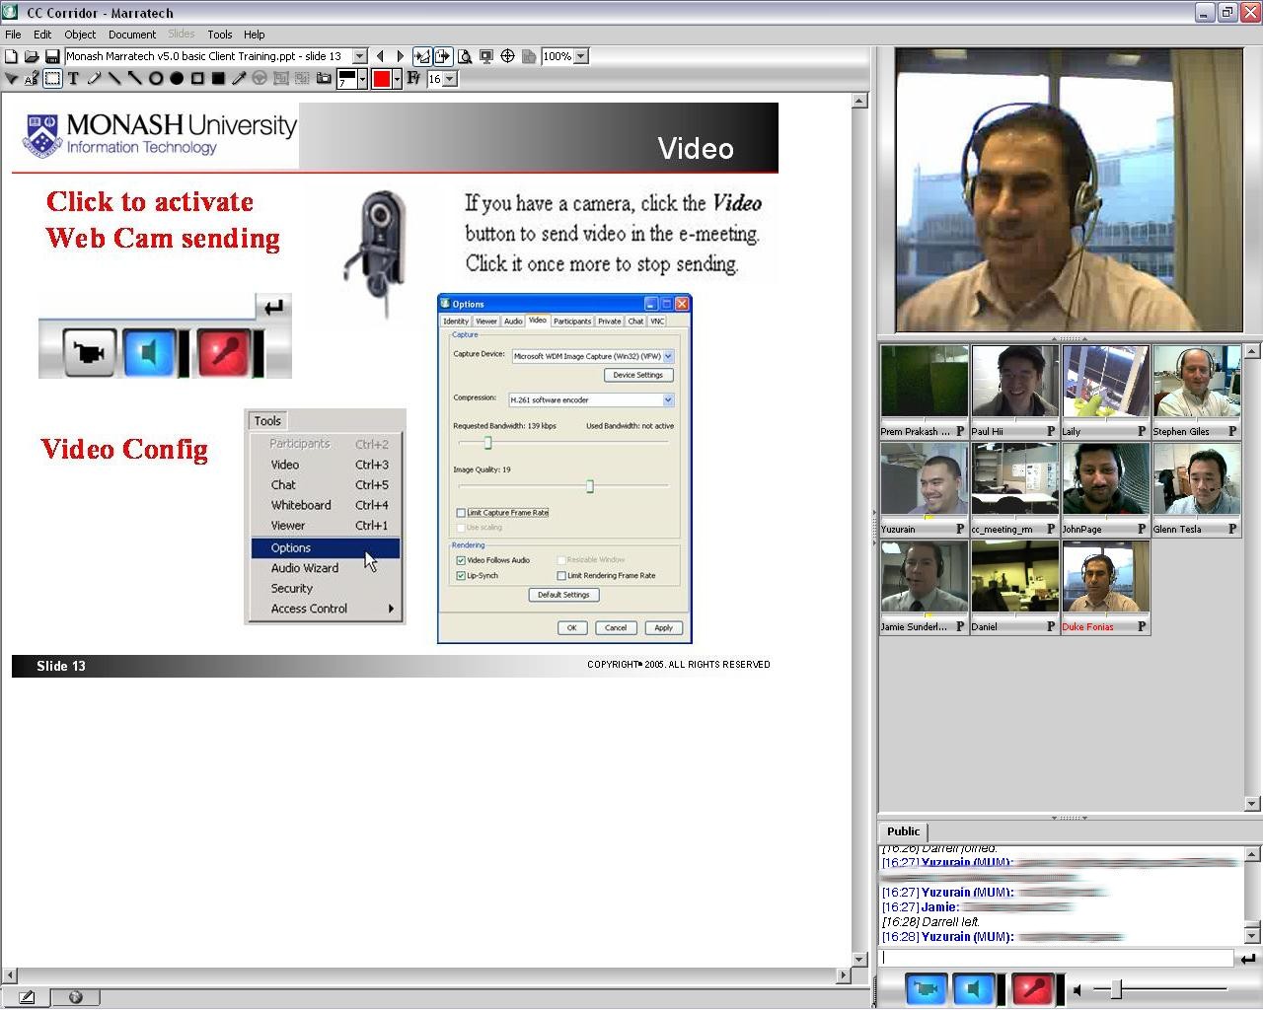Select Yuzurain's video thumbnail

click(x=924, y=480)
